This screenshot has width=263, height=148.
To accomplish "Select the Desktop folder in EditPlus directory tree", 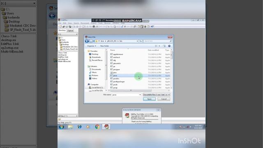I will 65,44.
